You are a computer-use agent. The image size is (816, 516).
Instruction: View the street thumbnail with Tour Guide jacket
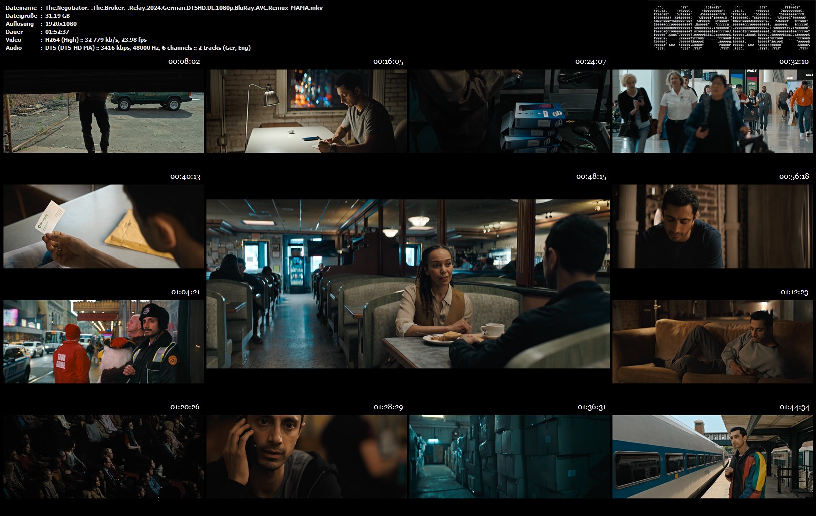pyautogui.click(x=103, y=342)
